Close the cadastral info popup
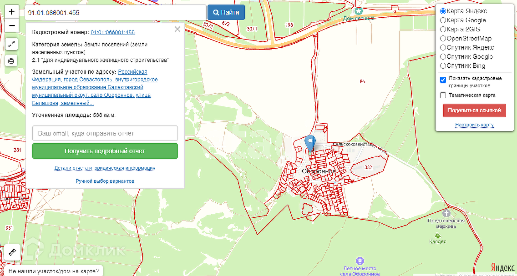This screenshot has height=276, width=517. coord(177,29)
